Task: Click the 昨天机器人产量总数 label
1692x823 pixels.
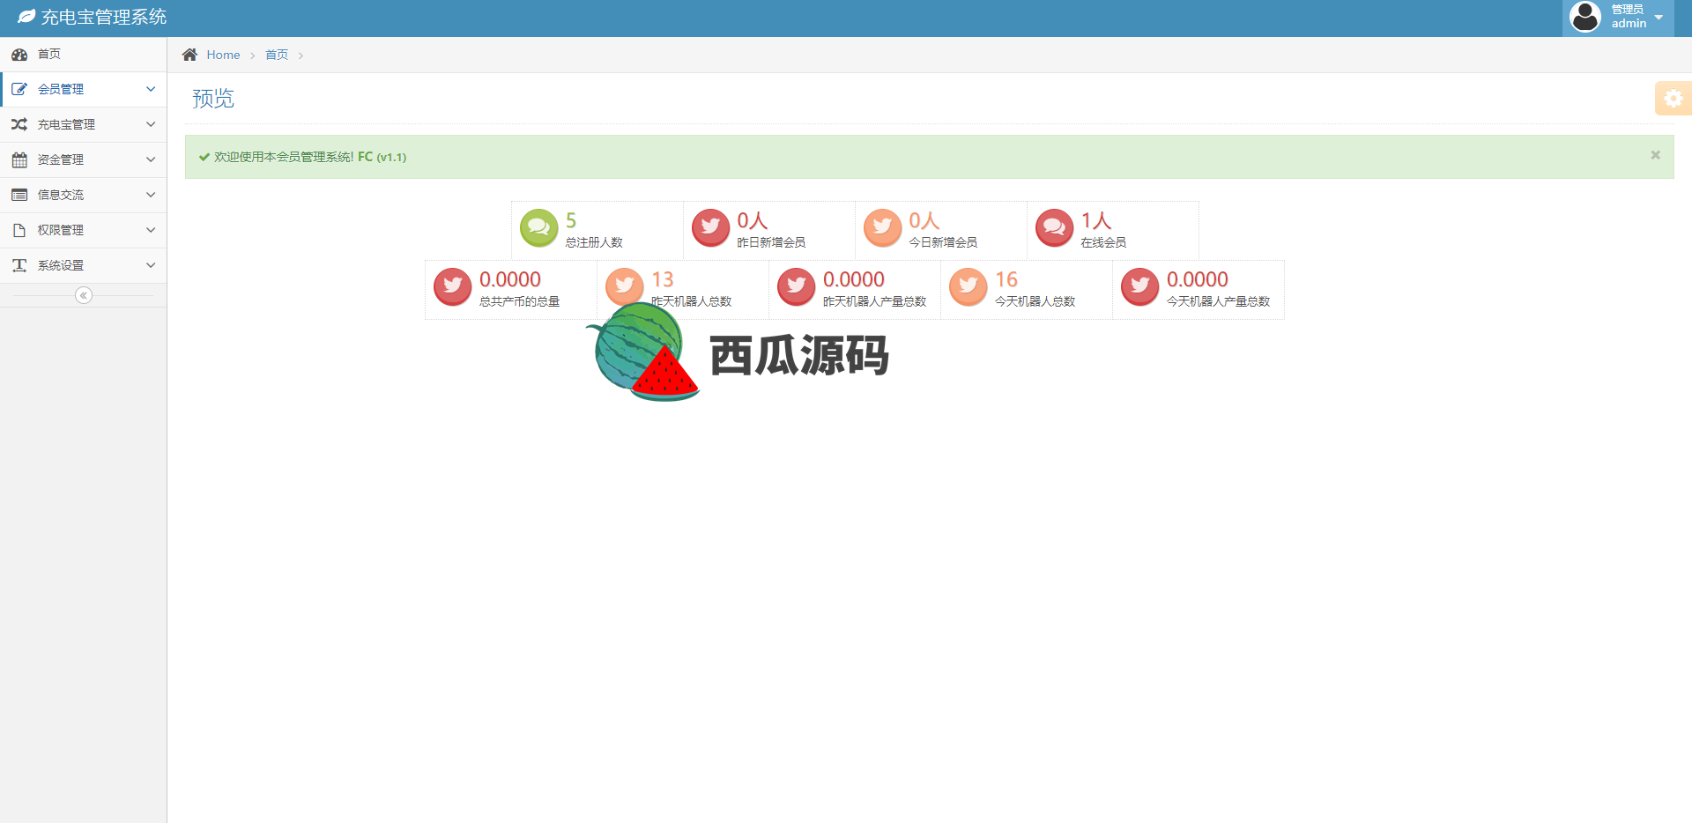Action: [x=875, y=301]
